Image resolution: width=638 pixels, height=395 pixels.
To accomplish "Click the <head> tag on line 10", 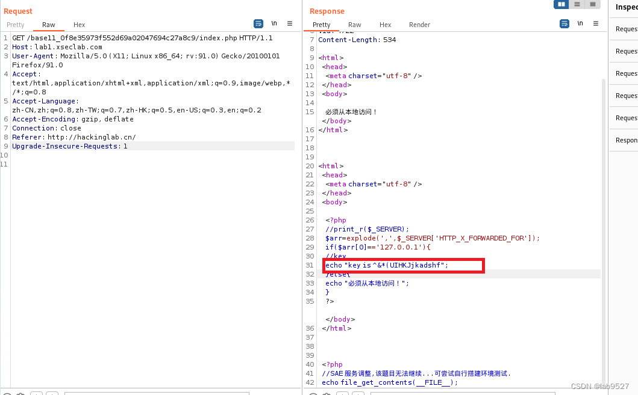I will [334, 67].
